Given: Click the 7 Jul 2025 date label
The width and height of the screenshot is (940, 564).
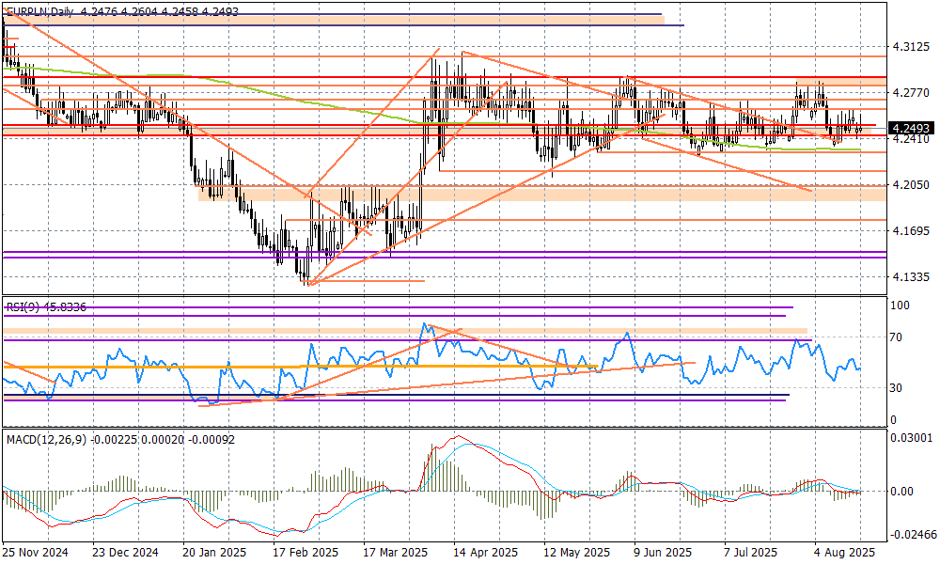Looking at the screenshot, I should coord(750,553).
